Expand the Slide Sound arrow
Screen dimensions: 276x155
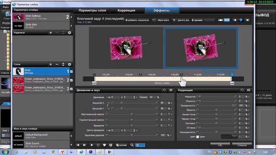coord(71,145)
